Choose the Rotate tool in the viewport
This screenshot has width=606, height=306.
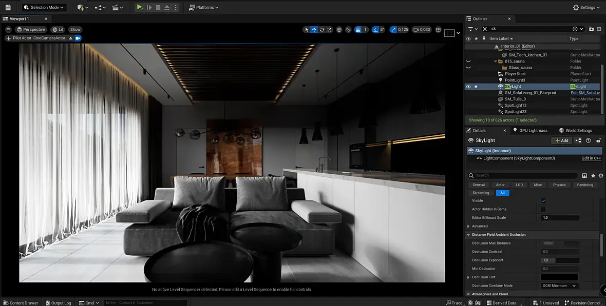pos(321,30)
